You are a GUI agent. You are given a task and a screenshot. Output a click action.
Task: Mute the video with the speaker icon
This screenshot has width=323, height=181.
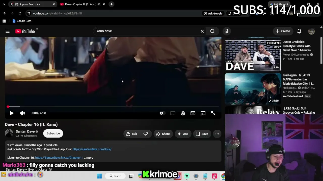point(22,113)
